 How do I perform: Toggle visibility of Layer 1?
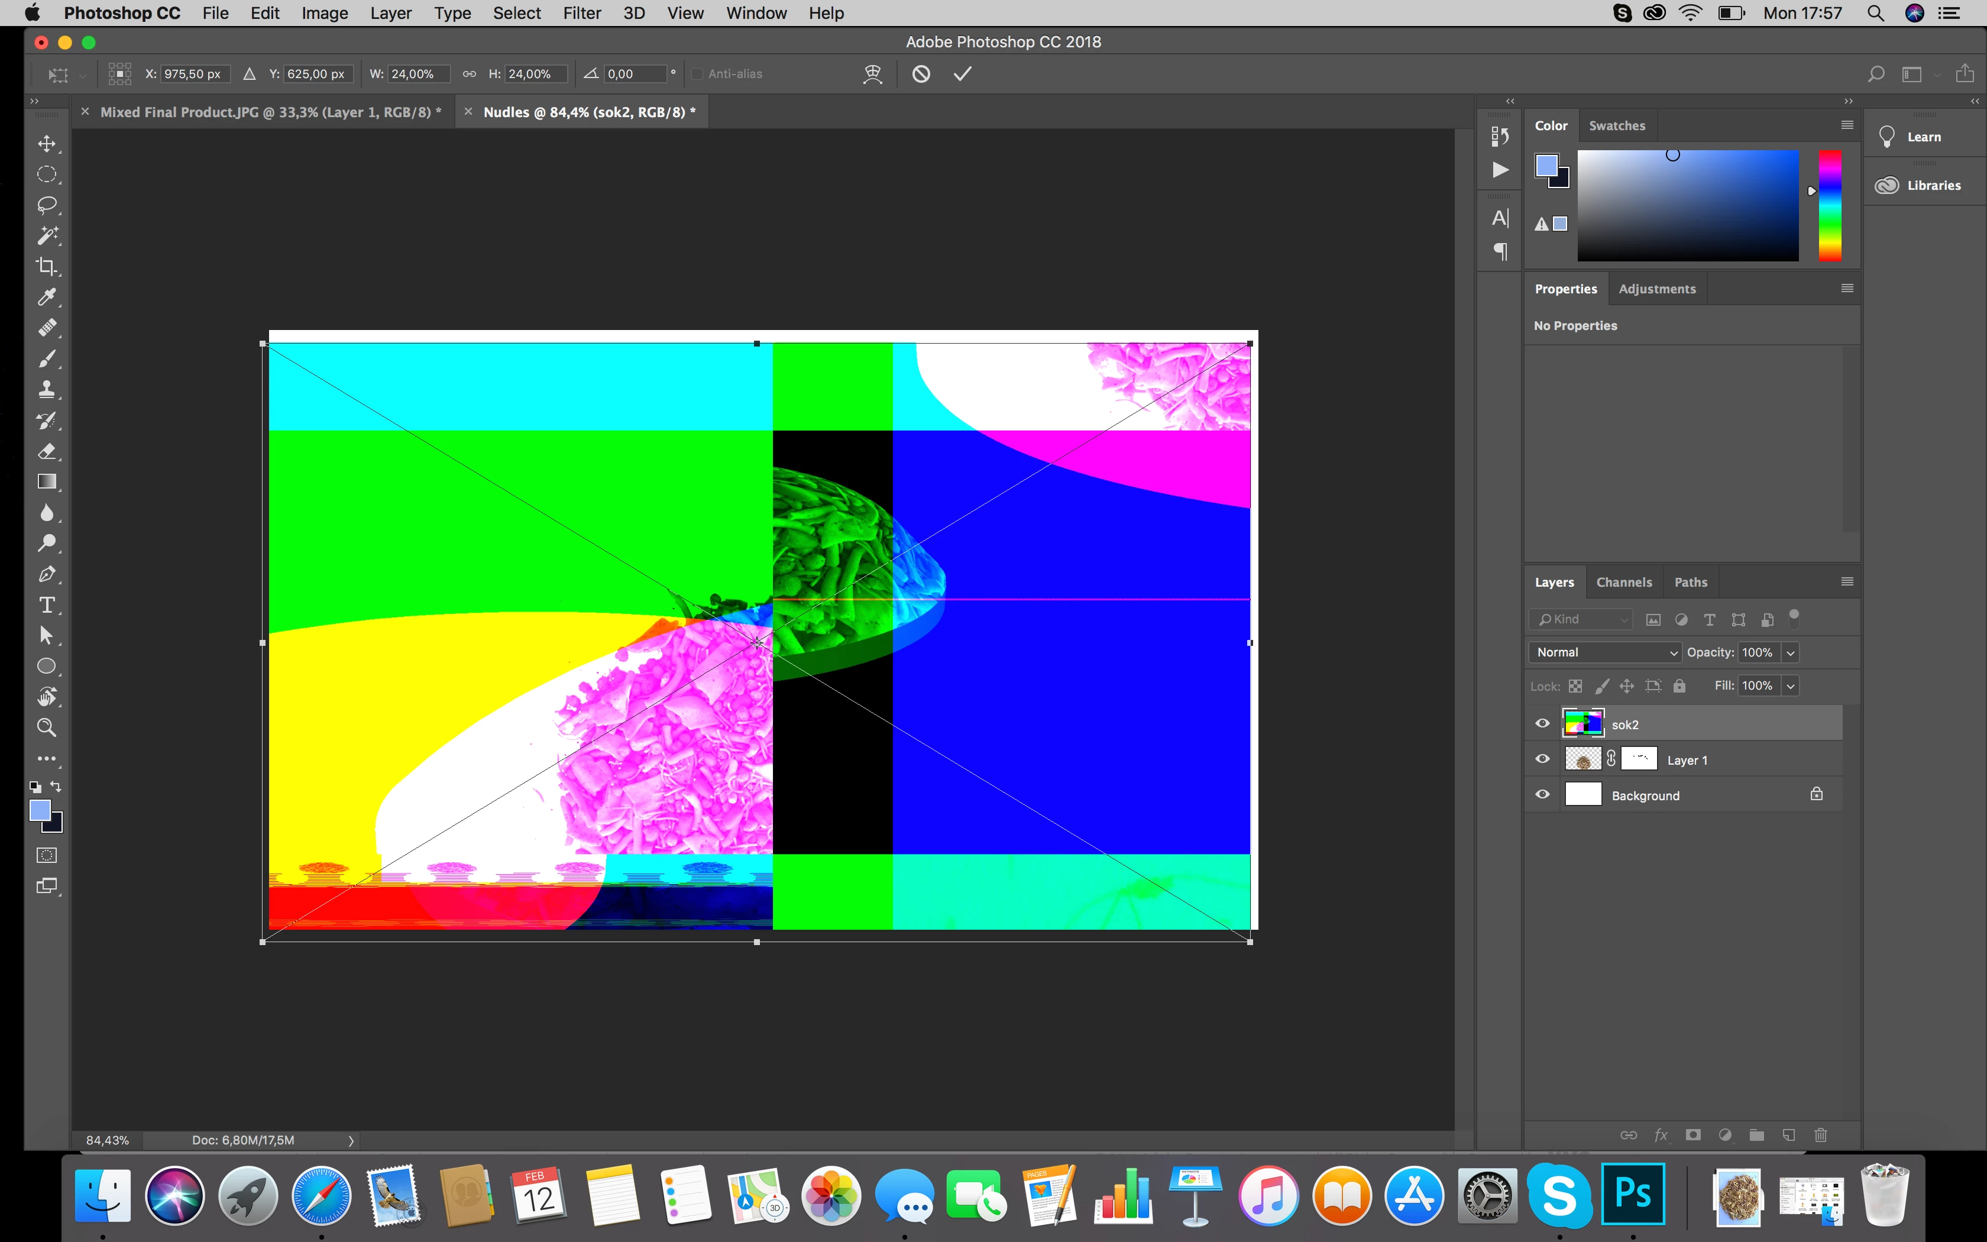point(1542,759)
